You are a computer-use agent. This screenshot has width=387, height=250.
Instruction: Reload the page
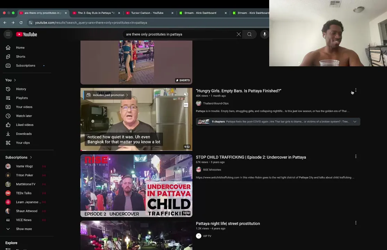tap(21, 23)
